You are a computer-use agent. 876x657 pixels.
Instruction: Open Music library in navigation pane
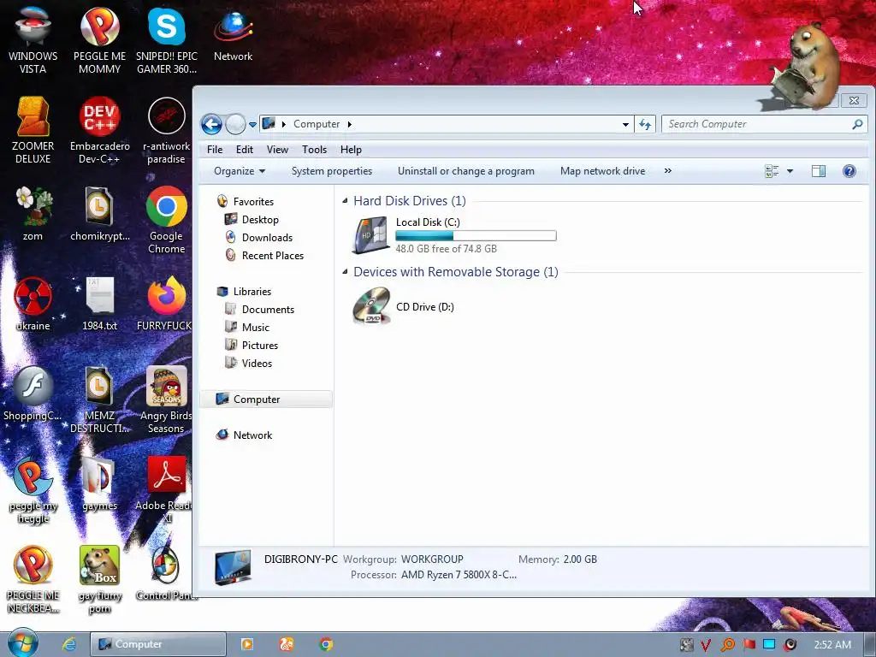247,327
